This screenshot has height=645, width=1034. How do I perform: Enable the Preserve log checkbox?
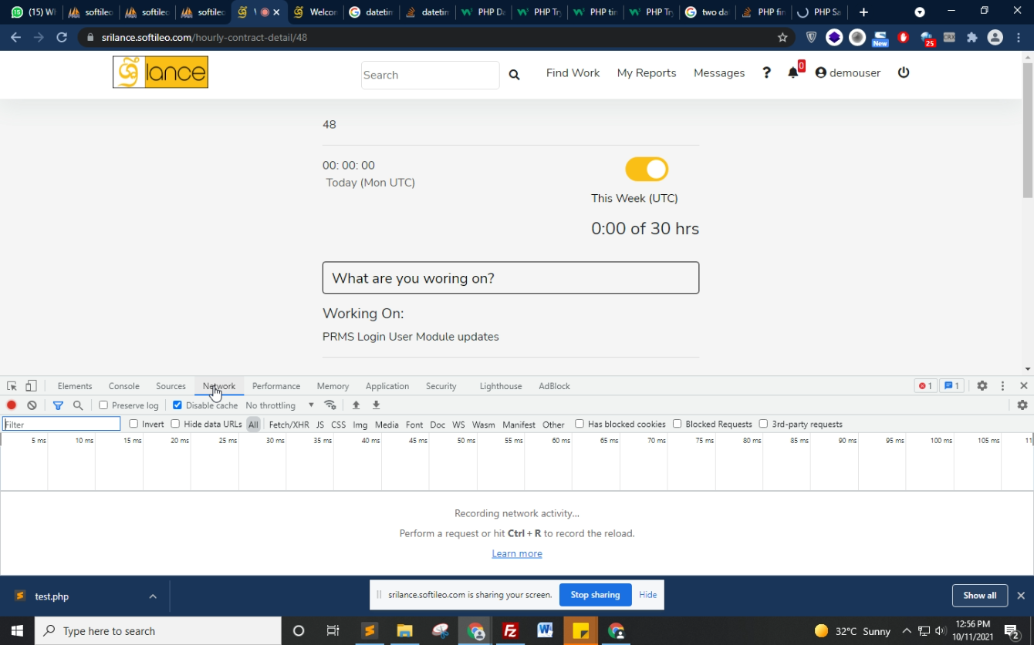pos(103,405)
